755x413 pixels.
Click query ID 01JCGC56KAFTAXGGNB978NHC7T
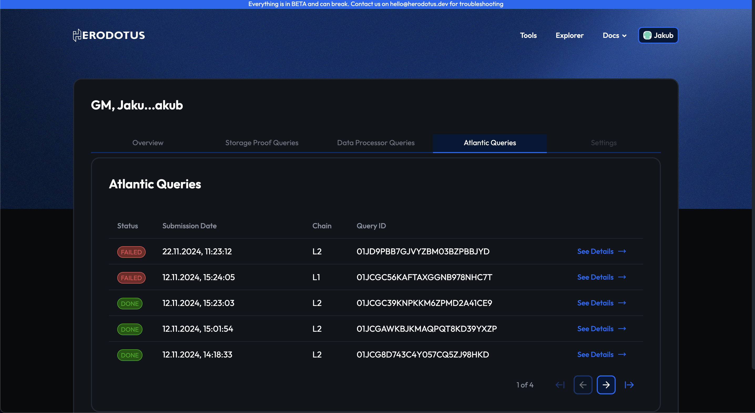coord(424,277)
